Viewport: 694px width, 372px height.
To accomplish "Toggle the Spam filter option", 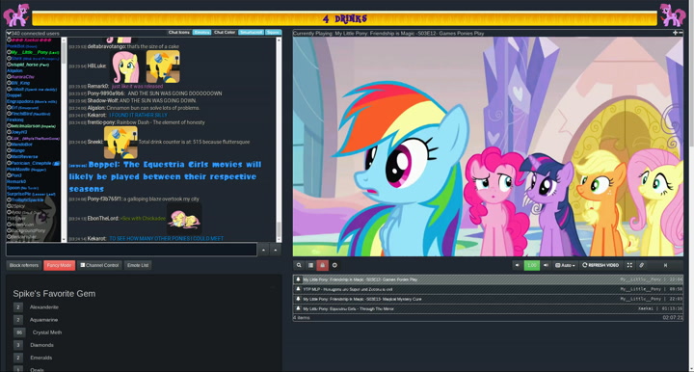I will click(273, 33).
